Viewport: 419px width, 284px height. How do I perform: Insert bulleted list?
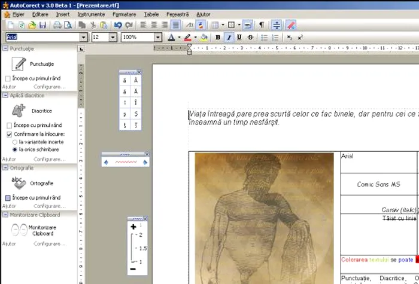(x=265, y=37)
